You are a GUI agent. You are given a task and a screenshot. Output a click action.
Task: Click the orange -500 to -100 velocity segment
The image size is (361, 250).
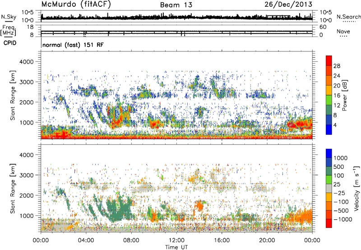pos(329,206)
